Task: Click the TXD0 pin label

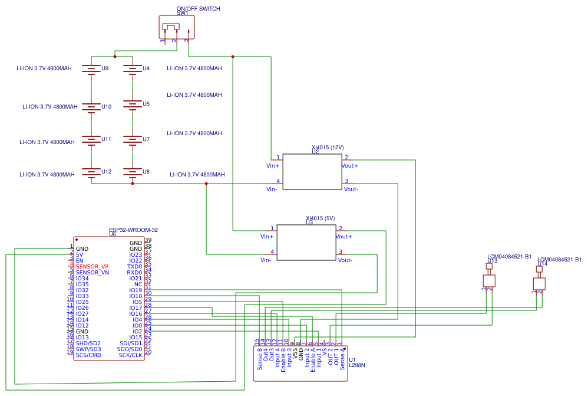Action: point(134,266)
